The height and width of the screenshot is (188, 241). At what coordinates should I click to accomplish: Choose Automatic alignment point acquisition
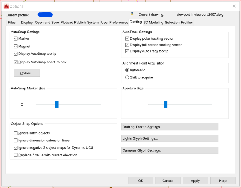pos(127,70)
